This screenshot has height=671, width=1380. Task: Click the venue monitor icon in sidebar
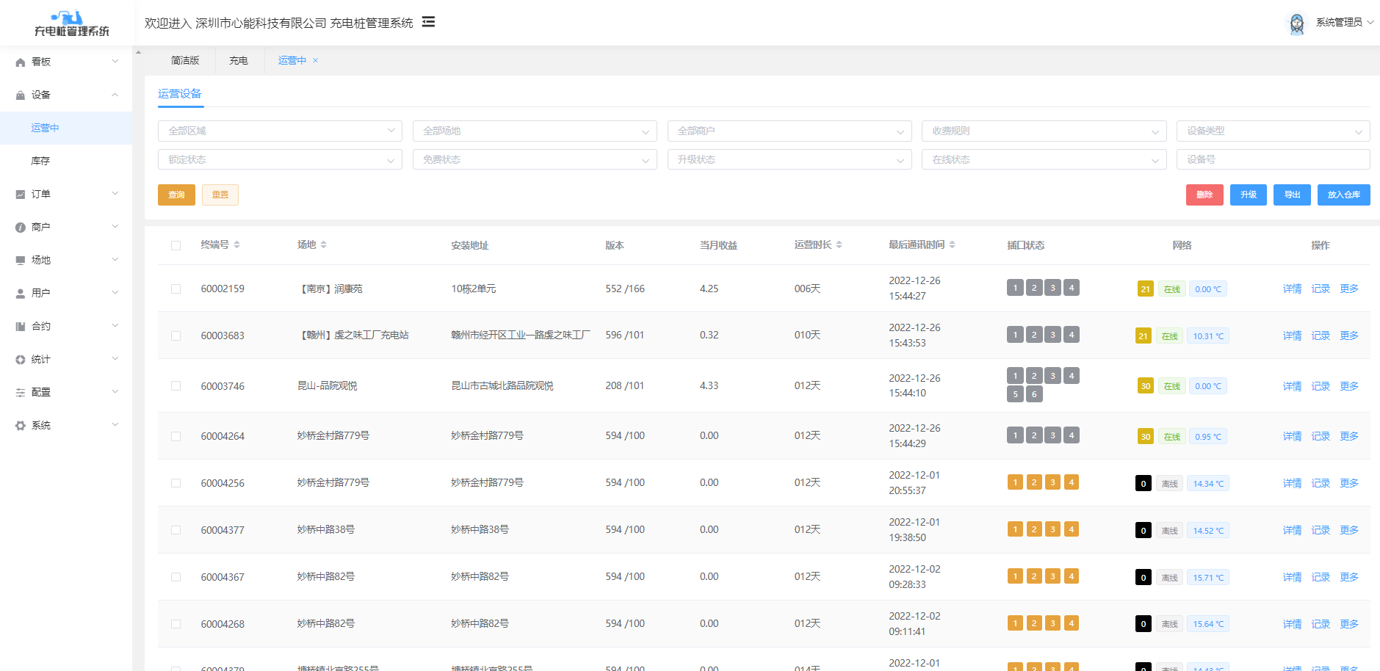point(21,261)
